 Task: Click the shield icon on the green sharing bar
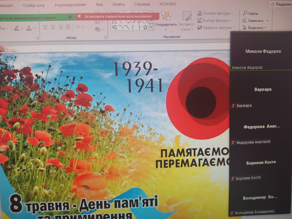(70, 17)
